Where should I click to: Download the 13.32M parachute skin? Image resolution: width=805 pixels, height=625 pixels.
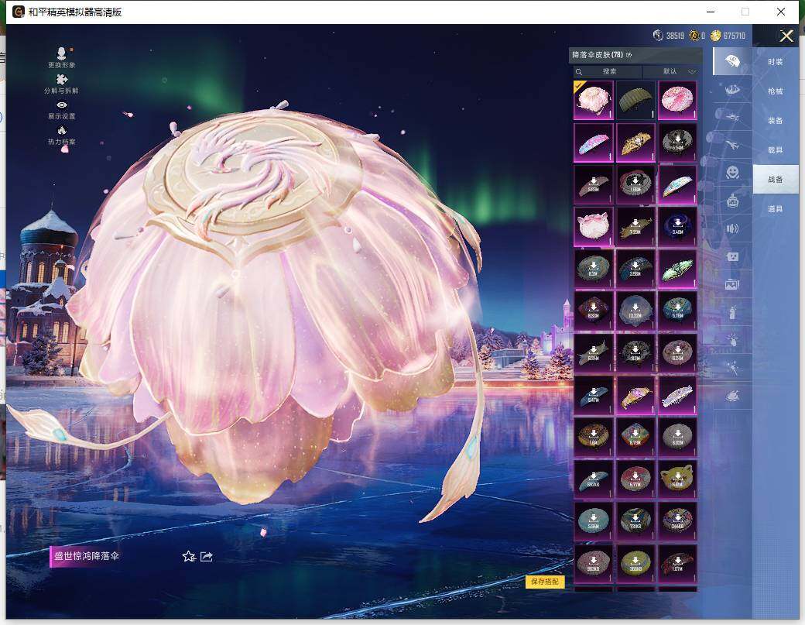click(635, 311)
